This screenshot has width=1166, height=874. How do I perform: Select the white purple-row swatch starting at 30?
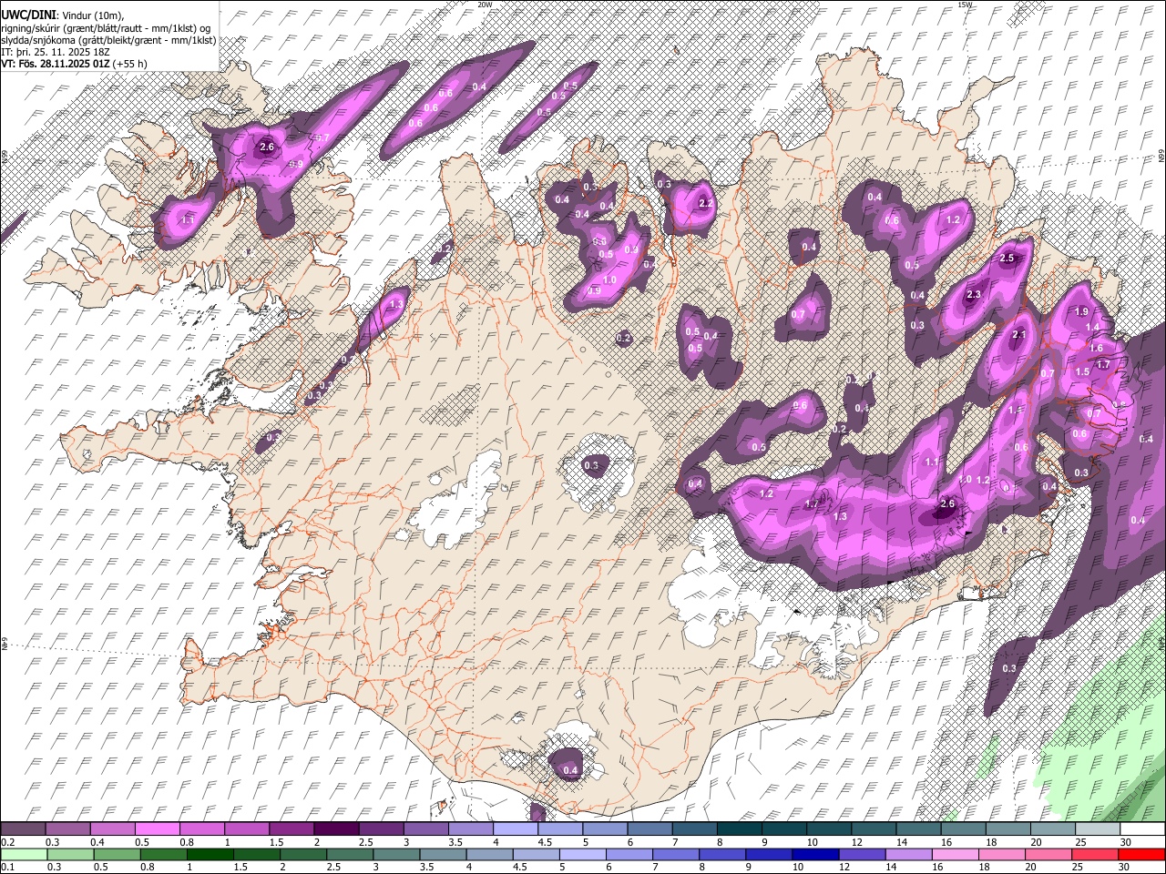1141,829
